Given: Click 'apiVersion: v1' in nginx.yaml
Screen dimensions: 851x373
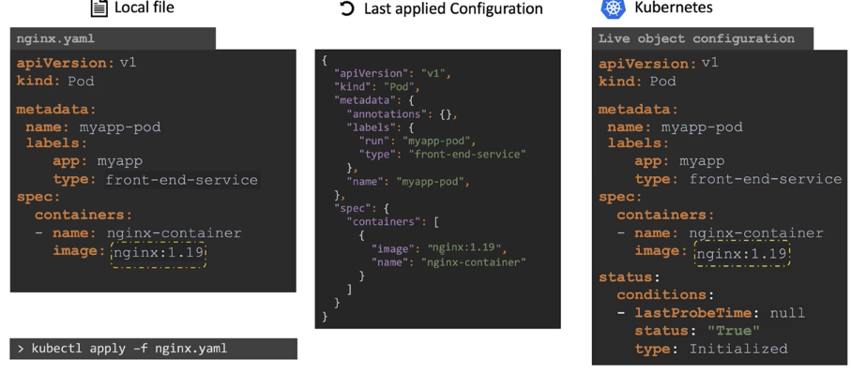Looking at the screenshot, I should [x=76, y=63].
